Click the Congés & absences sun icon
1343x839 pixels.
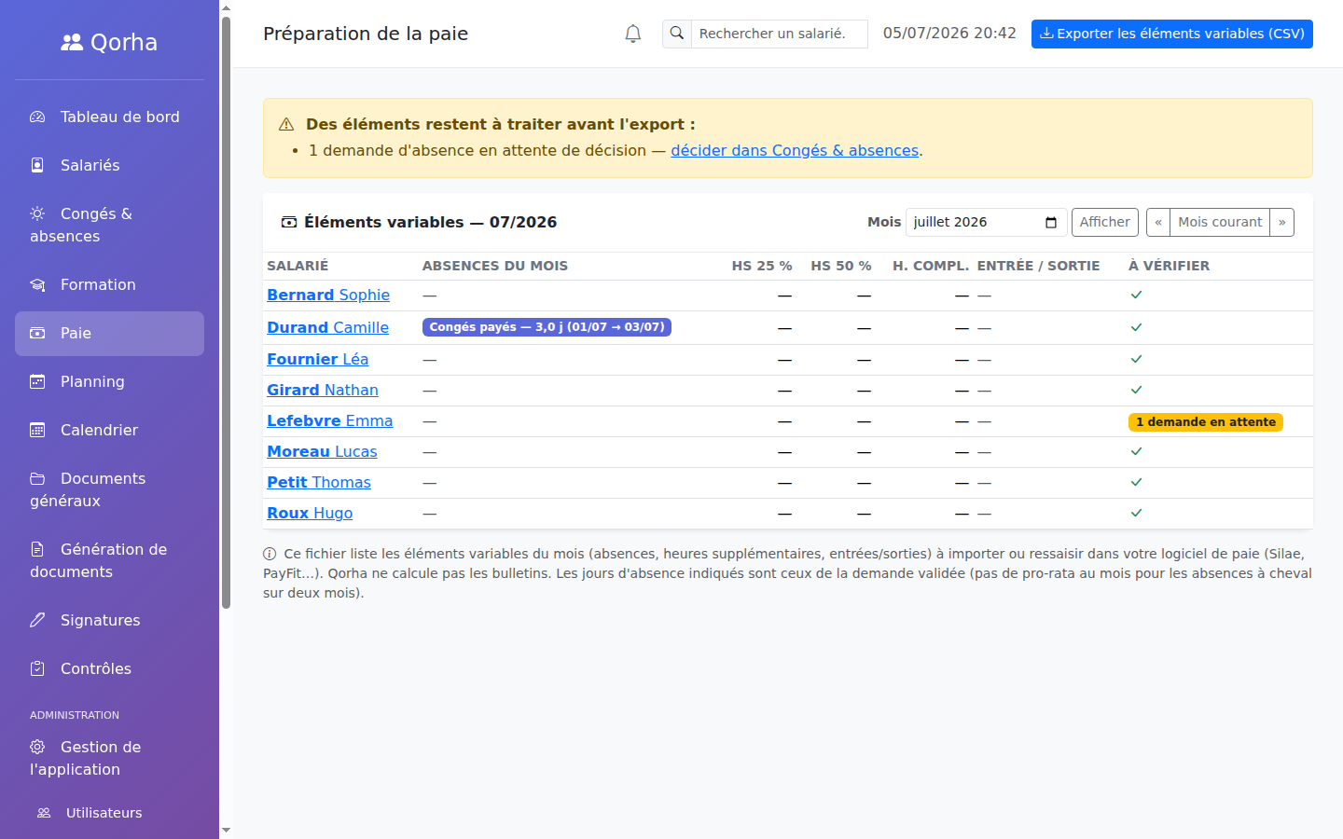click(37, 213)
